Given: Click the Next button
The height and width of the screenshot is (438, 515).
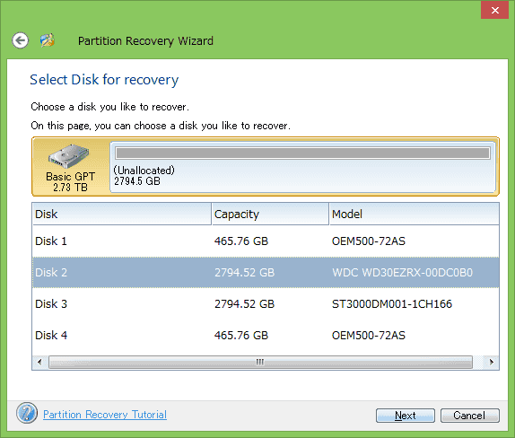Looking at the screenshot, I should click(x=406, y=416).
